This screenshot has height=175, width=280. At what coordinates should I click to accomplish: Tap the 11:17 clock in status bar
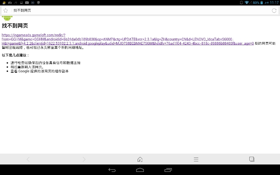click(274, 2)
